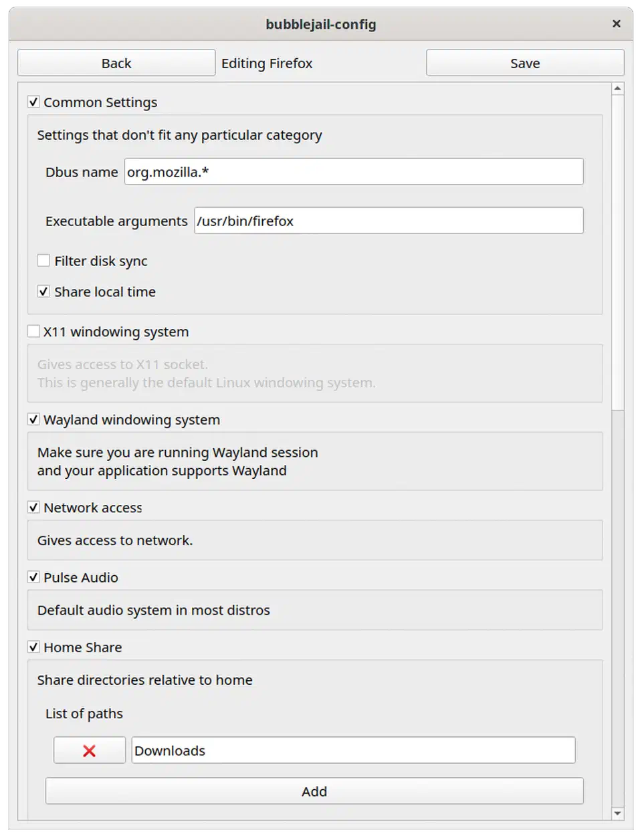The width and height of the screenshot is (642, 838).
Task: Click the Dbus name input field
Action: [x=353, y=171]
